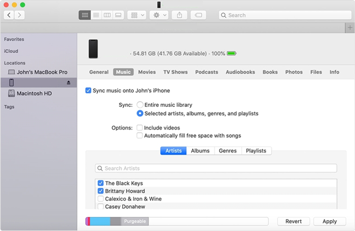Switch Finder to list view

[x=96, y=15]
